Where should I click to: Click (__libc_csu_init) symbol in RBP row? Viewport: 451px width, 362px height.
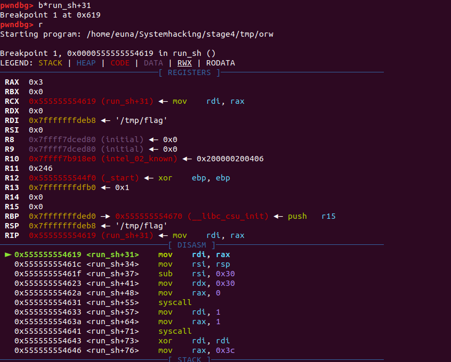[x=228, y=216]
